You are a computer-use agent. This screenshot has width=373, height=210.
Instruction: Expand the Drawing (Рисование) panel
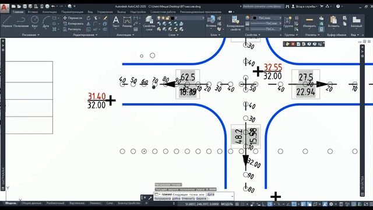point(31,35)
